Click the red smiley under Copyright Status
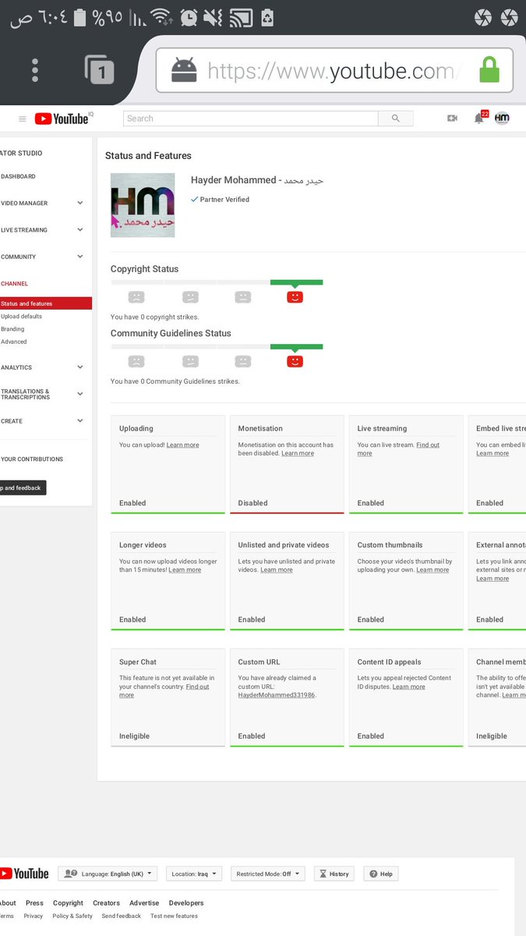Screen dimensions: 526x936 295,297
